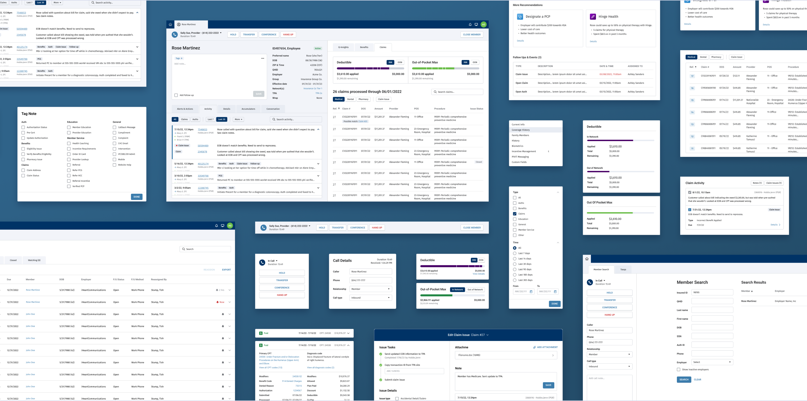807x401 pixels.
Task: Click the pencil note icon on 8/1/22 entry
Action: [689, 192]
